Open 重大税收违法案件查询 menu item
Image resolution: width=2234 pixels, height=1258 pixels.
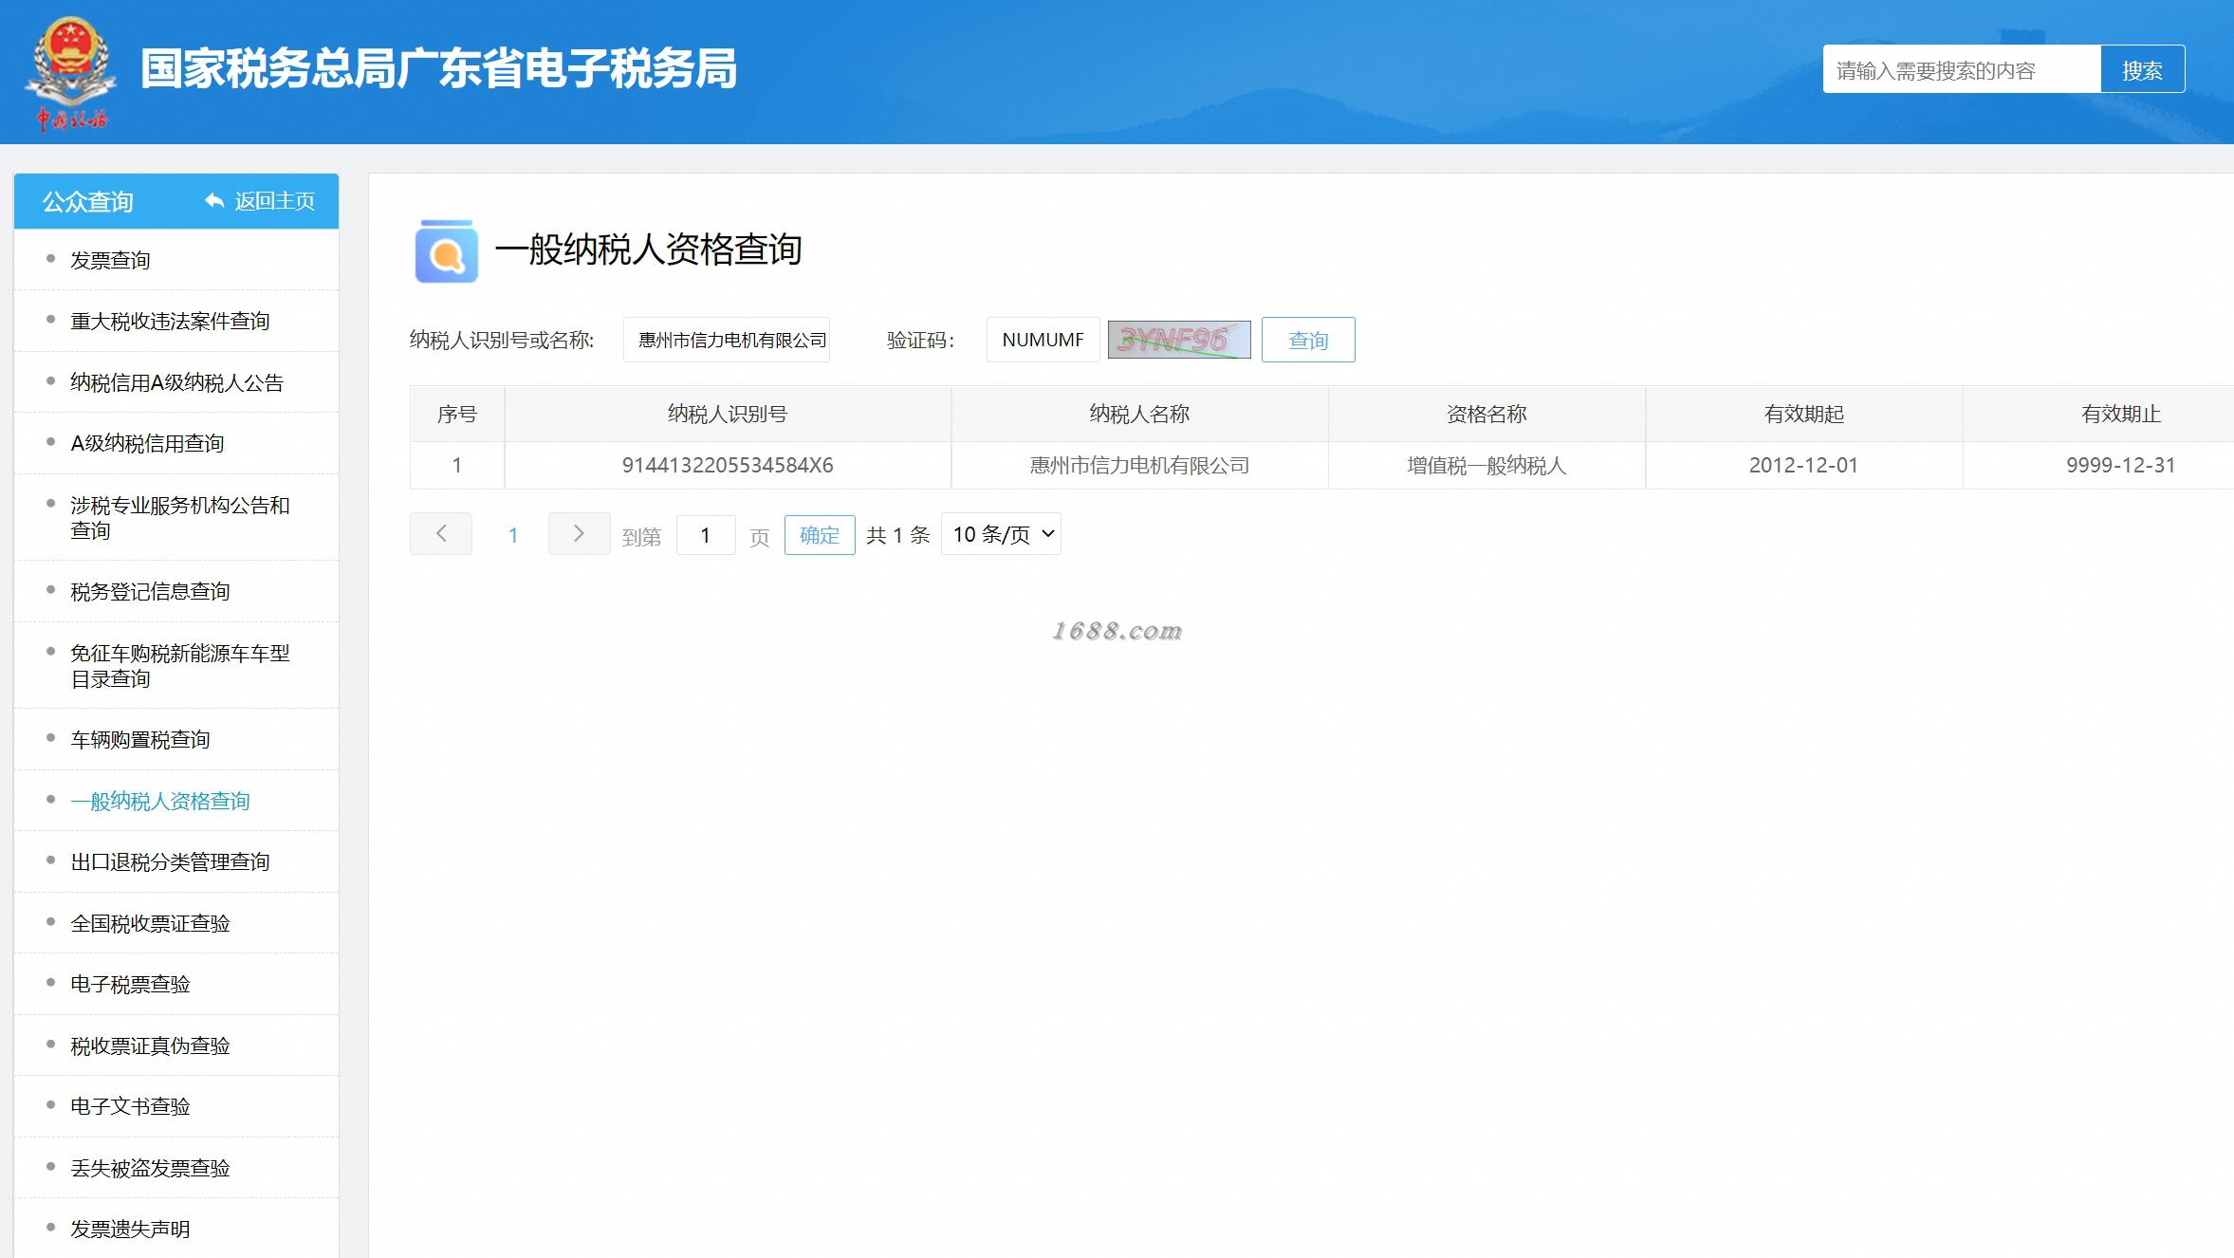click(170, 322)
